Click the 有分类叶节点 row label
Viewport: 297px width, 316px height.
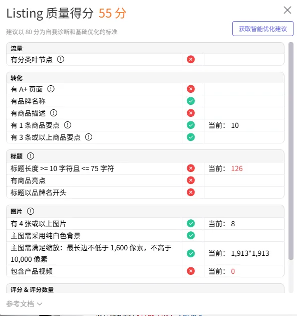32,60
